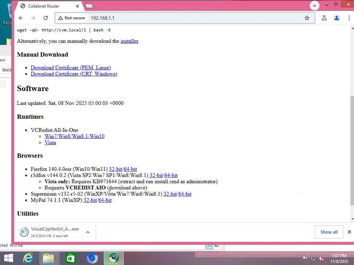
Task: Download Supermium v132-r5-02 32-bit
Action: click(170, 194)
